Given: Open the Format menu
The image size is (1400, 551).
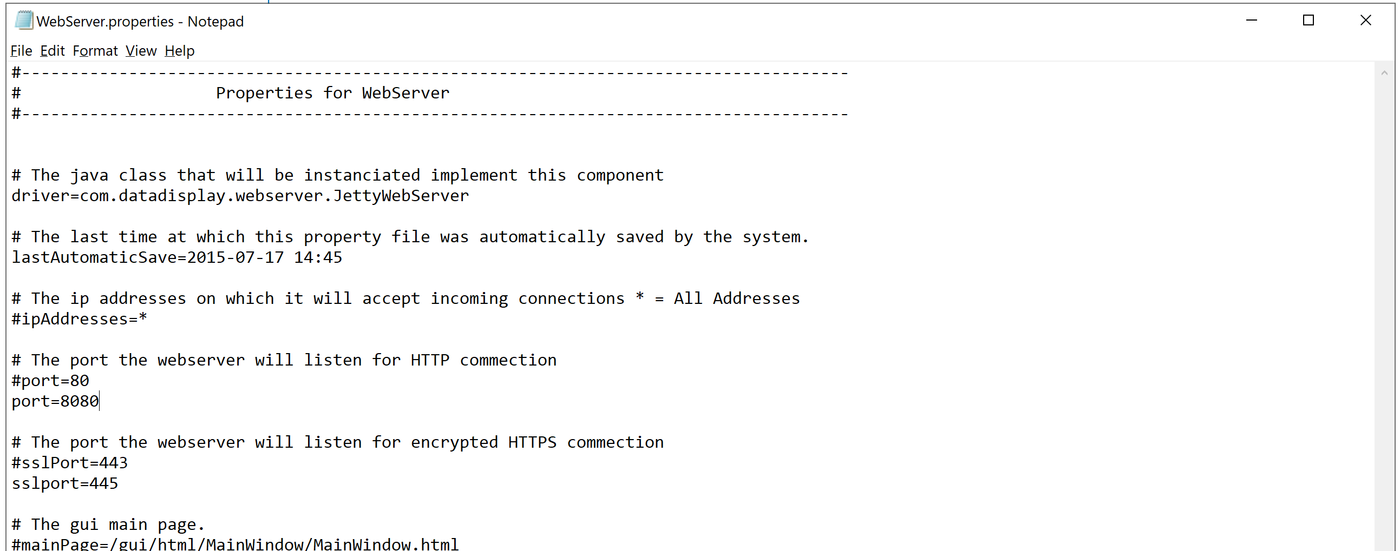Looking at the screenshot, I should click(x=95, y=51).
